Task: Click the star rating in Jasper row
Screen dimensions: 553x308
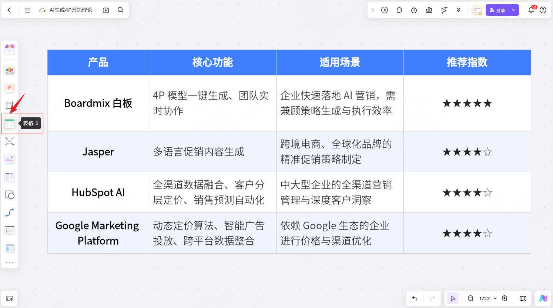Action: click(x=467, y=152)
